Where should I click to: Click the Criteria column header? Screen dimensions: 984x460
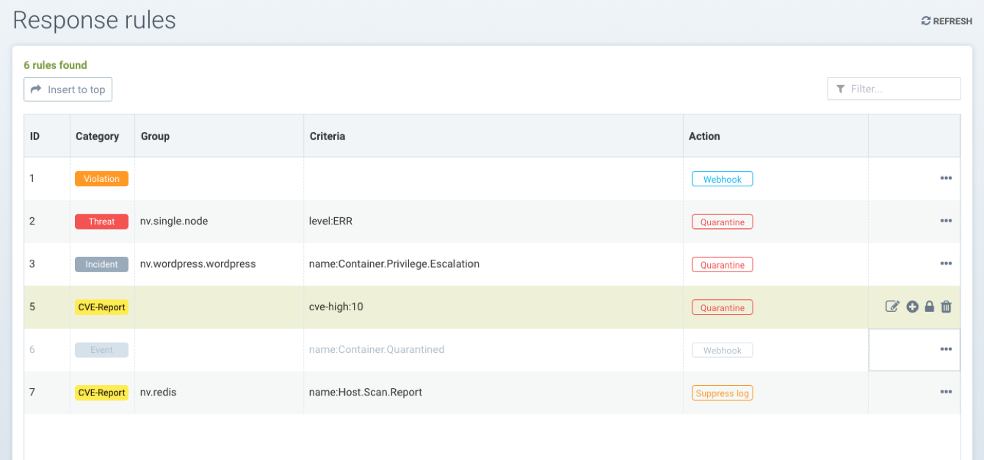pos(328,136)
